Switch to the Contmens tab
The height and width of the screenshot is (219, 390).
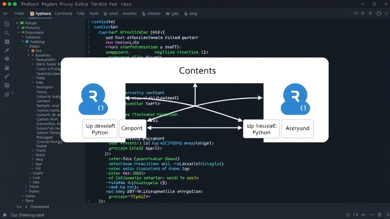click(x=63, y=13)
